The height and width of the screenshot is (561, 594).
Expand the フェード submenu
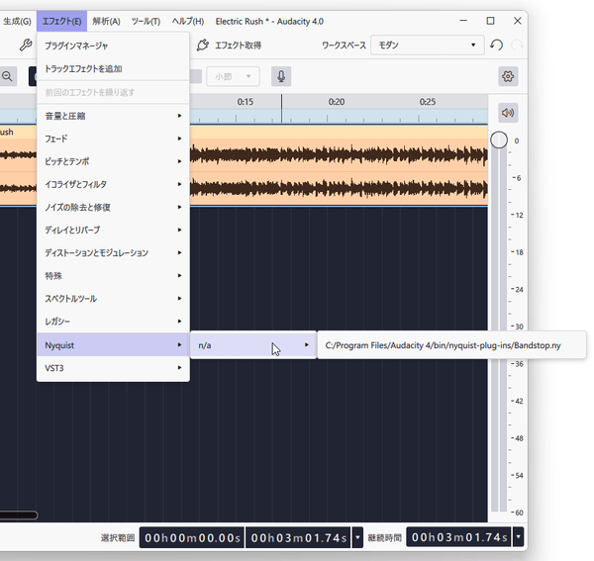(x=113, y=139)
